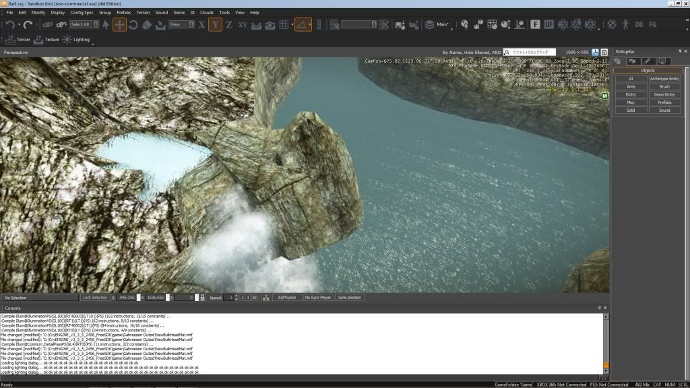690x388 pixels.
Task: Click the Geom Entity category button
Action: [664, 94]
